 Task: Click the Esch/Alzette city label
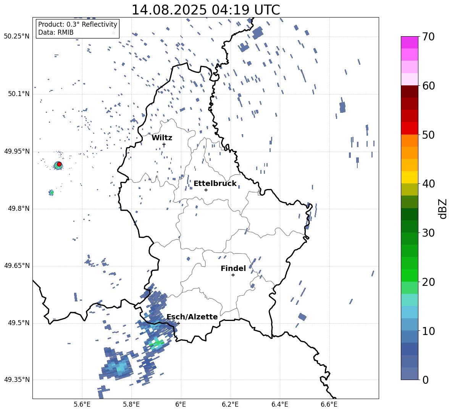click(192, 317)
